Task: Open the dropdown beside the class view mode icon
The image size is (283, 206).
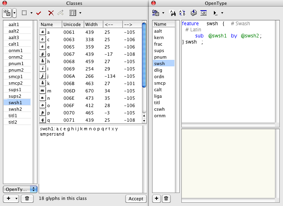Action: (15, 13)
